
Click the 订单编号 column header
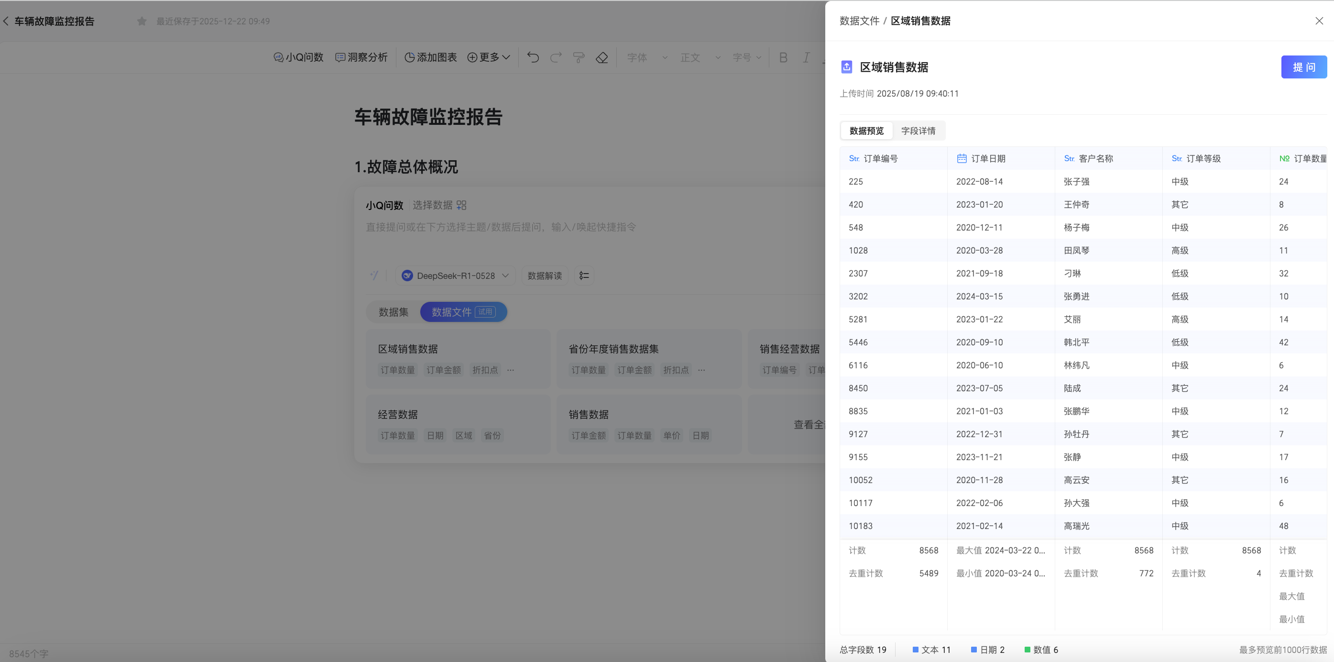(893, 158)
